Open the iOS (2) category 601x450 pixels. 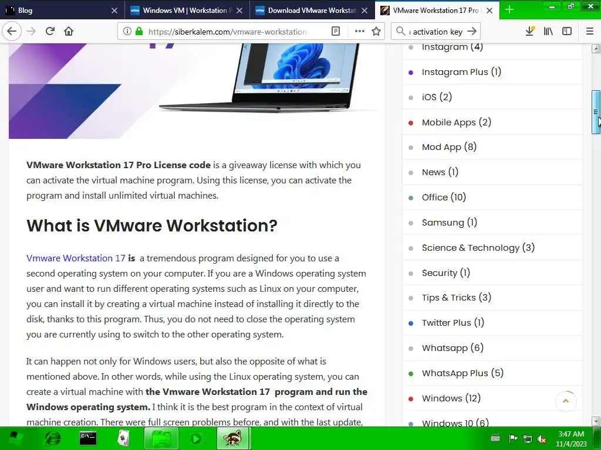pyautogui.click(x=437, y=97)
